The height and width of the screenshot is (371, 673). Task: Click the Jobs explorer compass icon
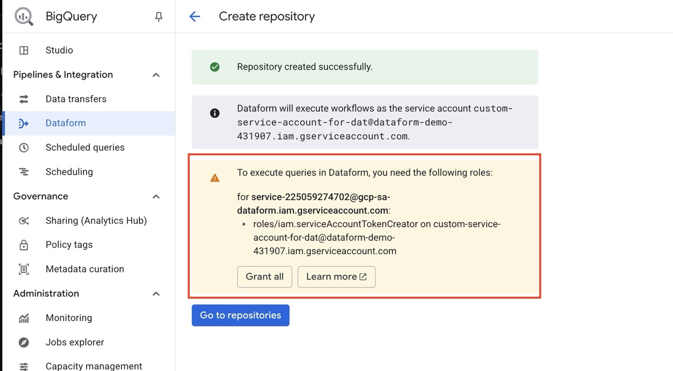click(x=24, y=342)
